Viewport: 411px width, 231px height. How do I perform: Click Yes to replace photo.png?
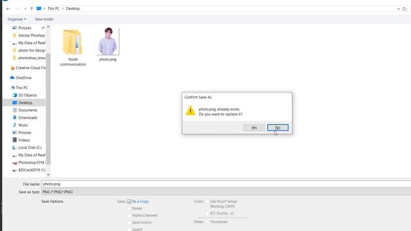point(254,128)
